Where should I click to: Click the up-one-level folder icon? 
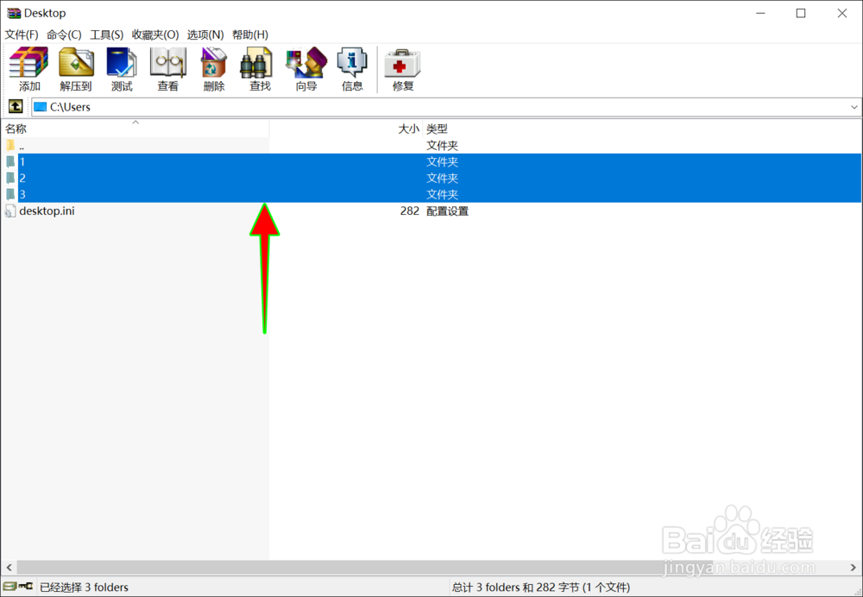[16, 106]
